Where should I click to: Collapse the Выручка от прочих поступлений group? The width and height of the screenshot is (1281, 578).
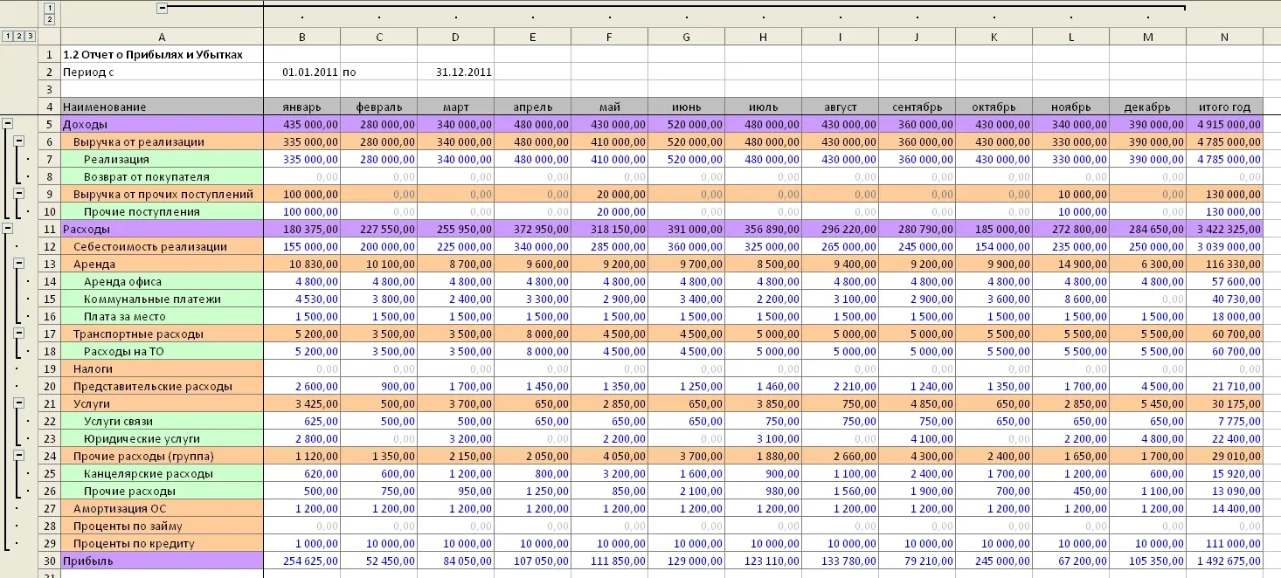(19, 194)
